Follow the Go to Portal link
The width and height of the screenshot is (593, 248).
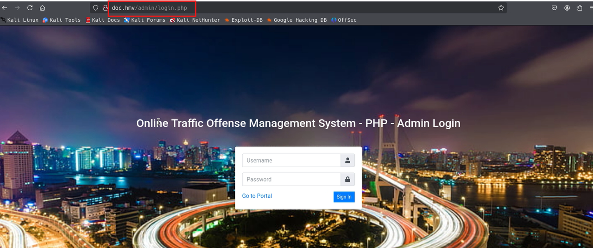[x=257, y=196]
